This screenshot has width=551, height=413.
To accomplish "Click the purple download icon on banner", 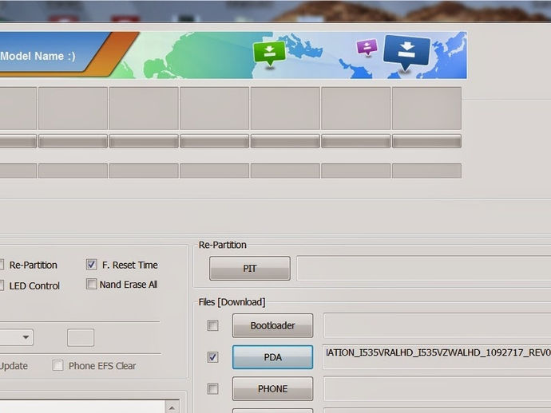I will [x=367, y=47].
